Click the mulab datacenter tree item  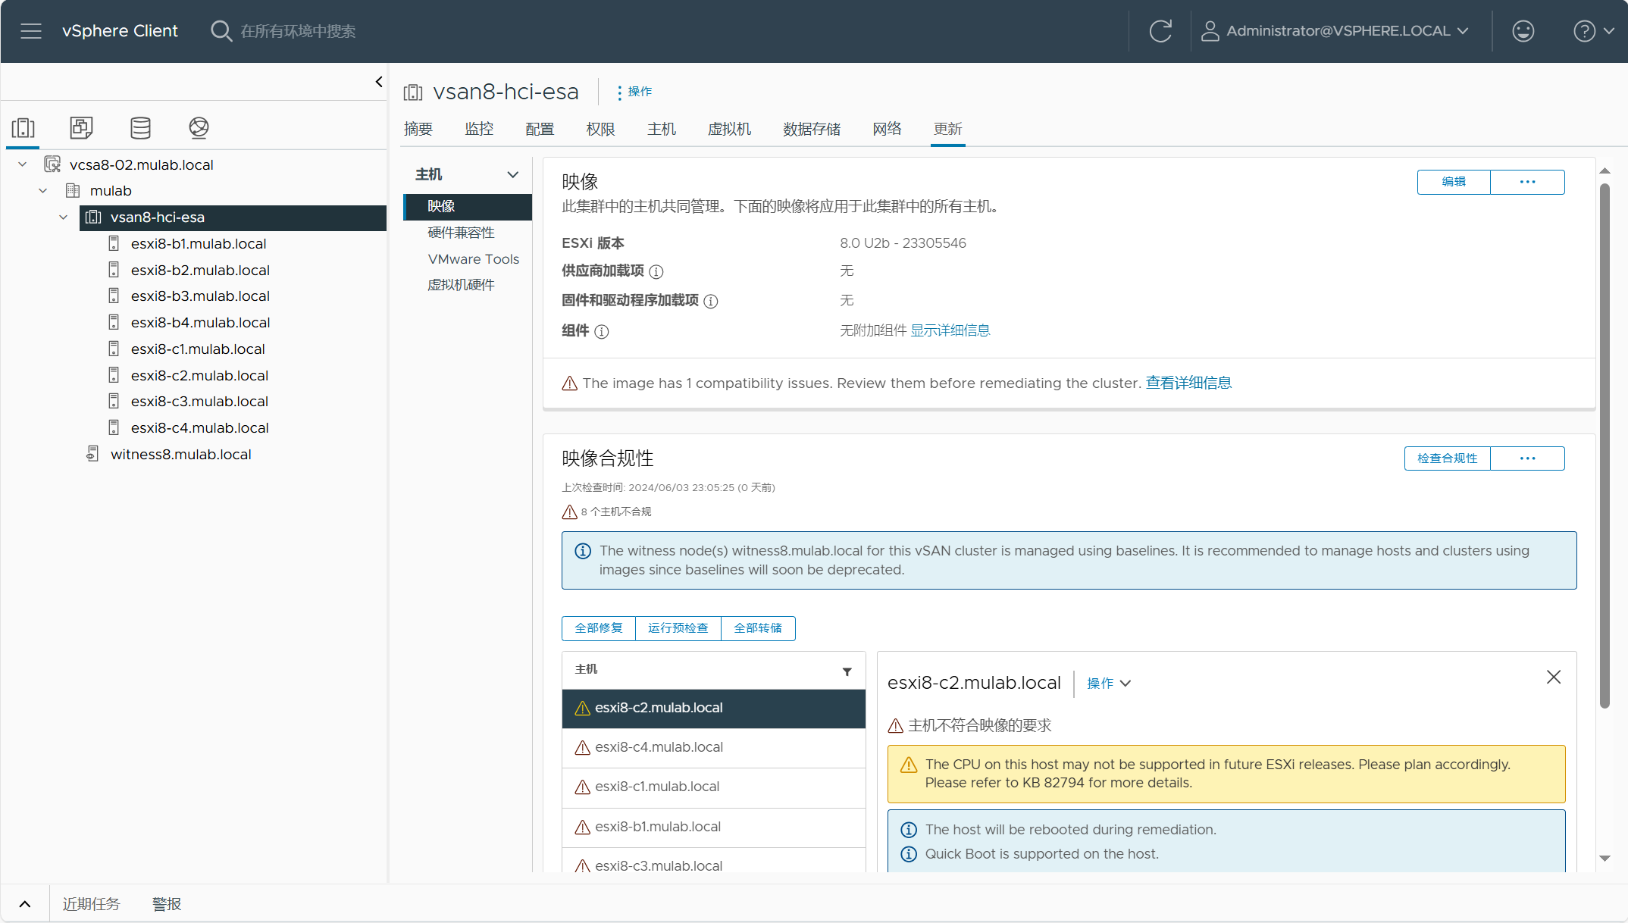(x=111, y=191)
